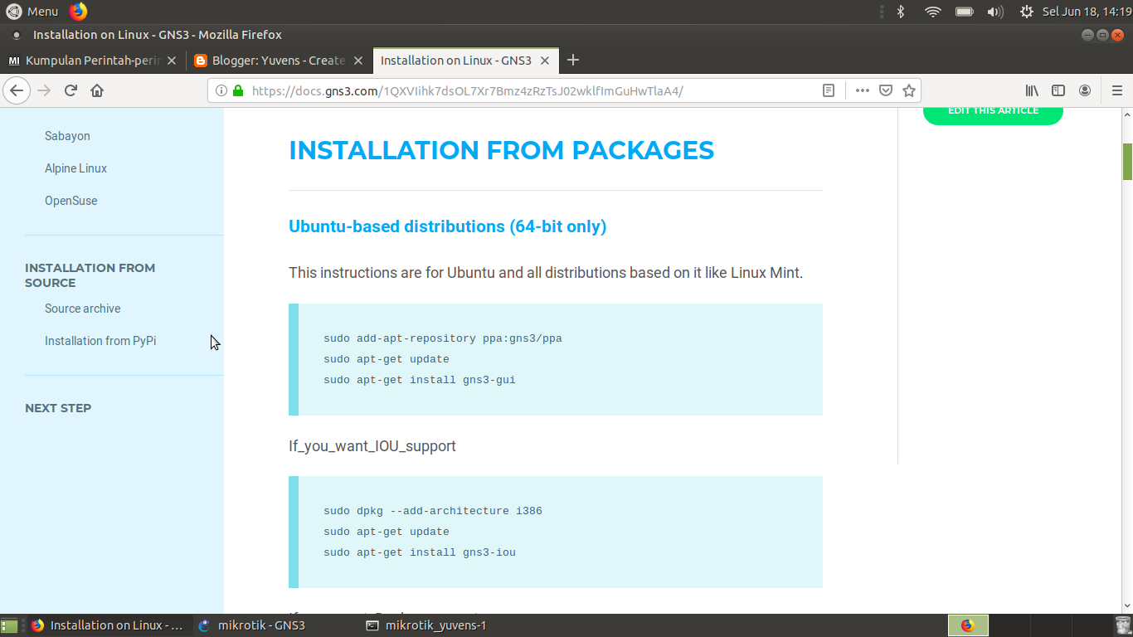Viewport: 1133px width, 637px height.
Task: Switch to Kumpulan Perintah tab
Action: tap(93, 61)
